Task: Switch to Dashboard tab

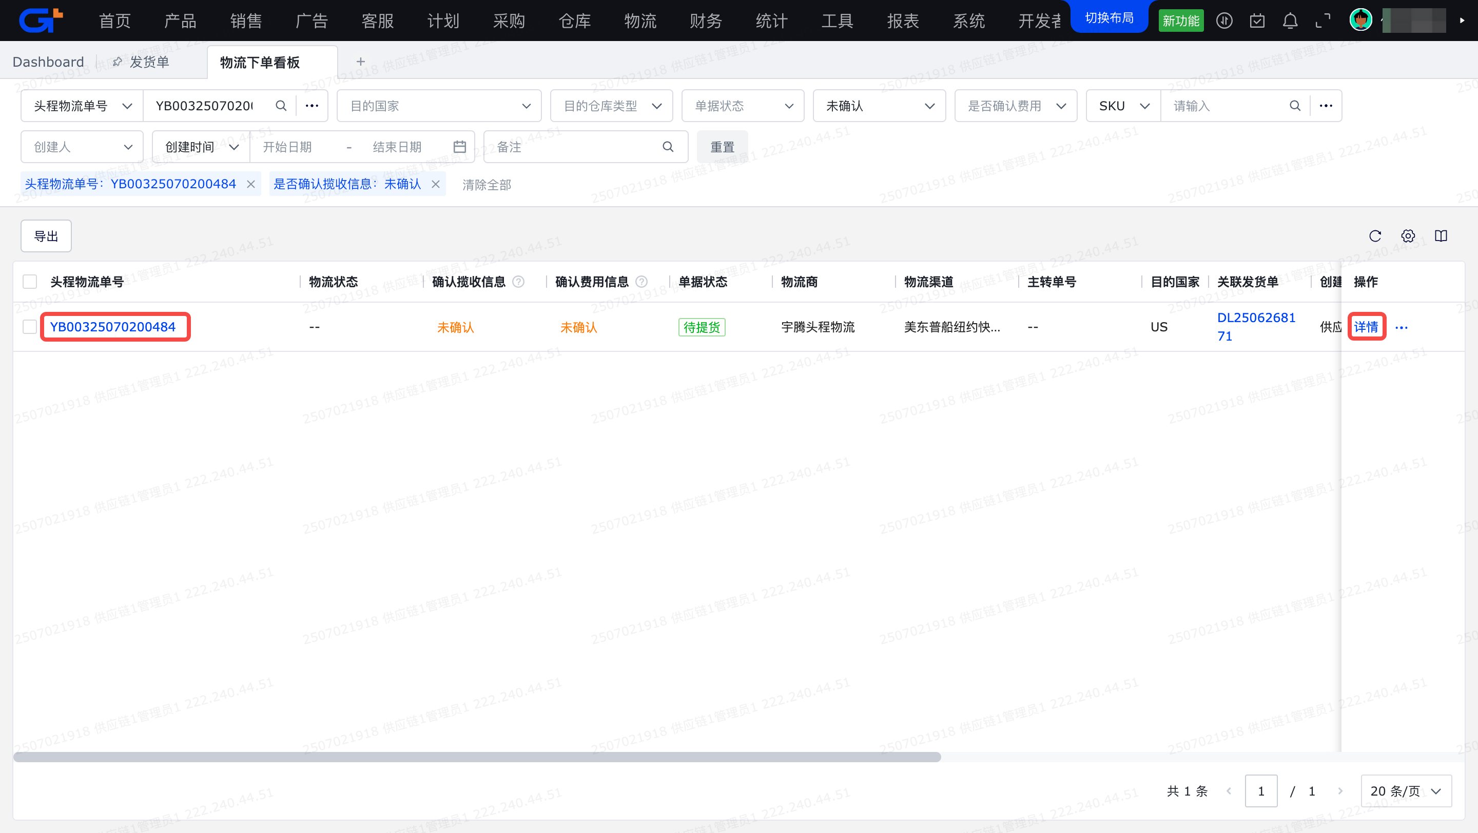Action: pos(48,62)
